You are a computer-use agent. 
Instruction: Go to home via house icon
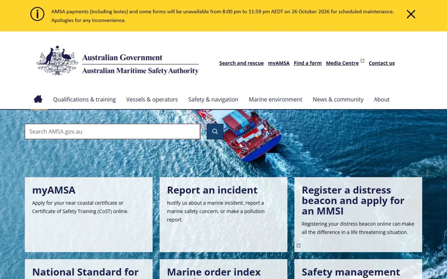point(38,99)
